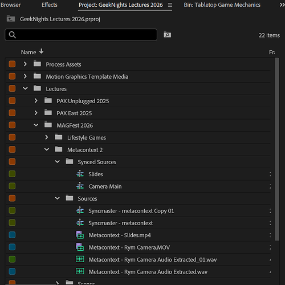The image size is (285, 285).
Task: Select the Metacontext - Rym Camera.MOV name
Action: tap(129, 247)
